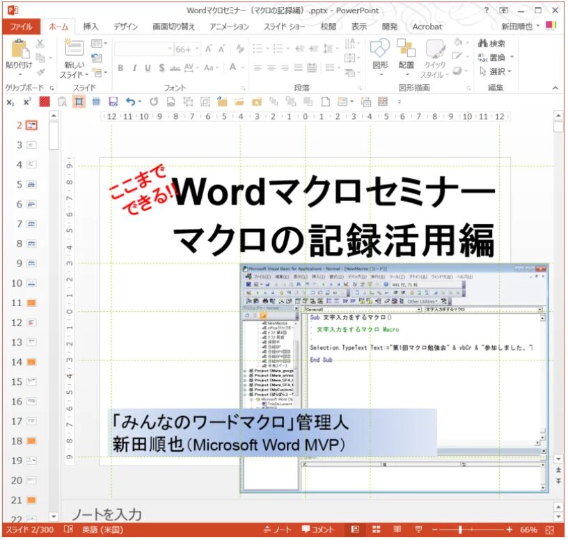Open the 挿入 ribbon tab

coord(90,26)
